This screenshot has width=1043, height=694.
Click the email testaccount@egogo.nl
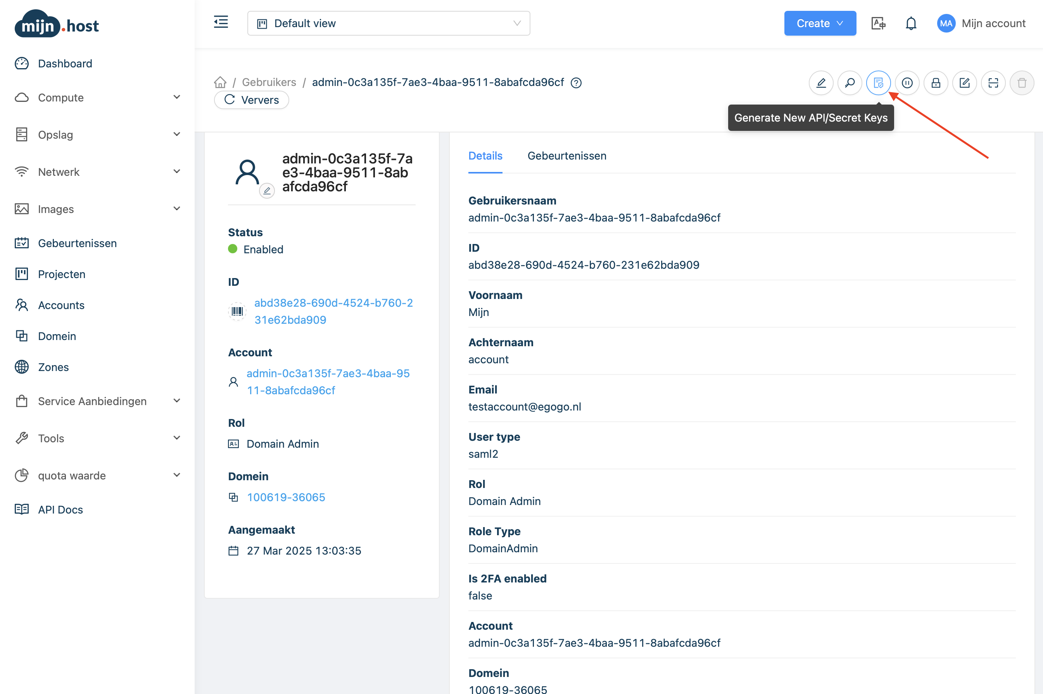525,407
